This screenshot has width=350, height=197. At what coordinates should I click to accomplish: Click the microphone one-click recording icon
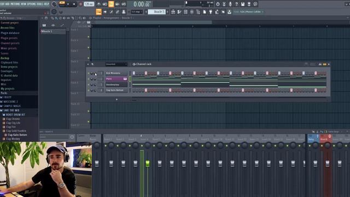[230, 4]
